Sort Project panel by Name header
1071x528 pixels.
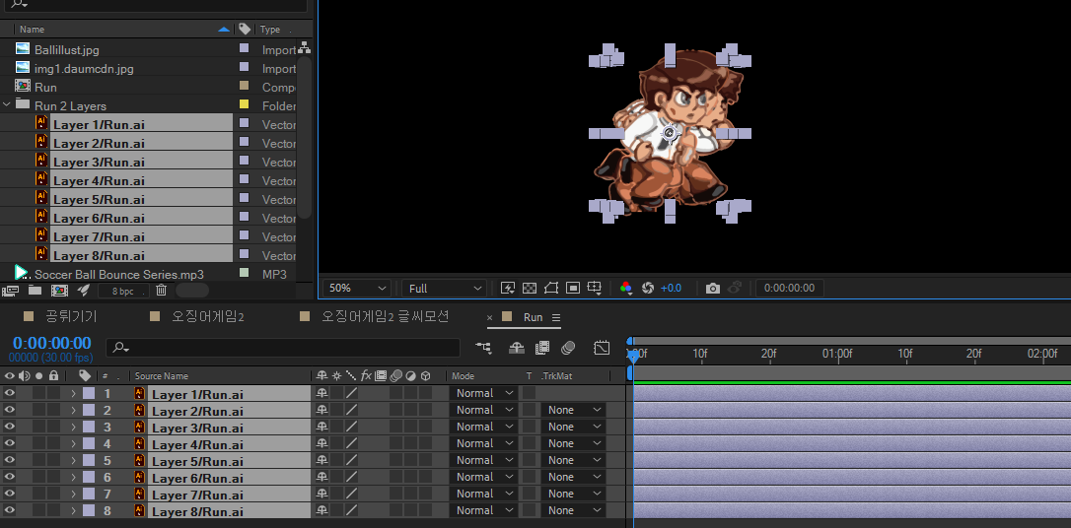[x=33, y=30]
